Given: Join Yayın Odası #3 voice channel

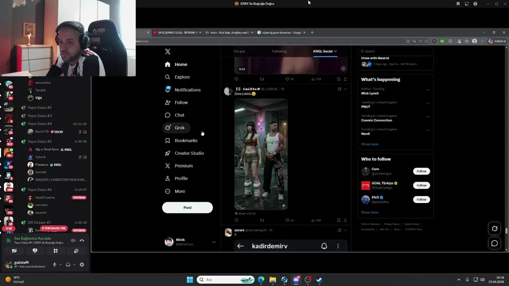Looking at the screenshot, I should (x=39, y=116).
